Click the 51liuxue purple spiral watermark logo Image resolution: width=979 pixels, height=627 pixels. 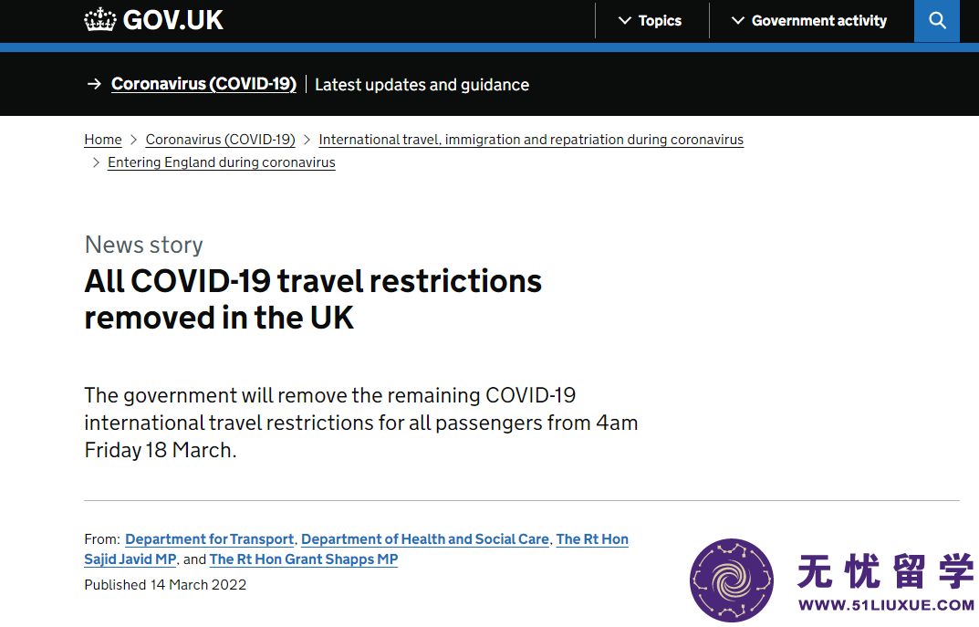pyautogui.click(x=731, y=580)
